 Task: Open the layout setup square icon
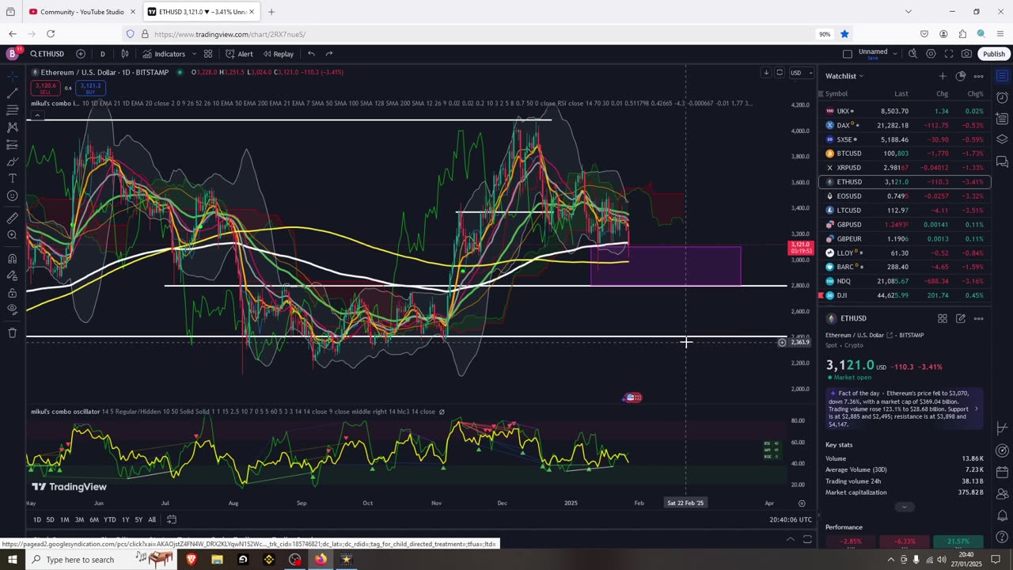point(848,54)
